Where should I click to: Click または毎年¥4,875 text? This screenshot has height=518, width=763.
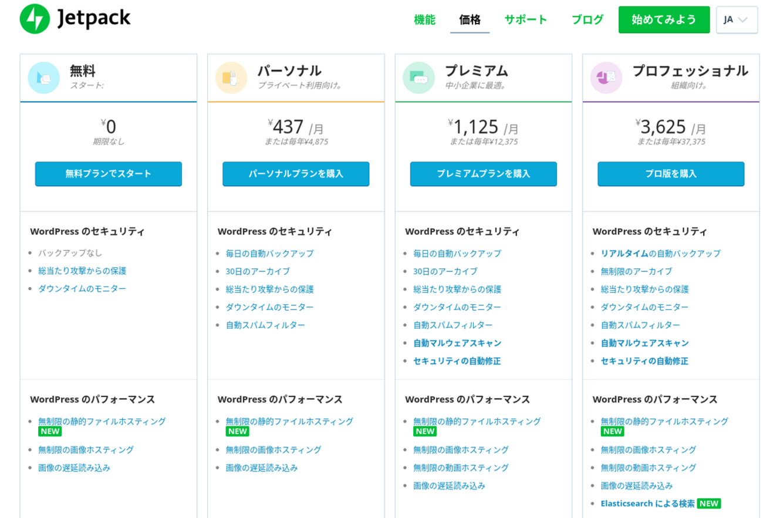point(296,142)
